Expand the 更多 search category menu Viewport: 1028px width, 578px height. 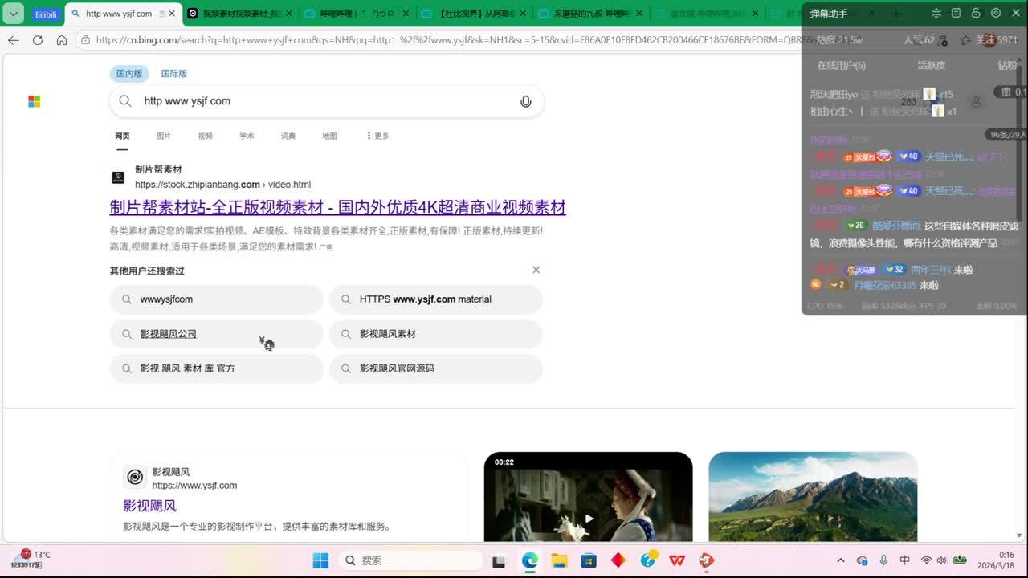377,136
